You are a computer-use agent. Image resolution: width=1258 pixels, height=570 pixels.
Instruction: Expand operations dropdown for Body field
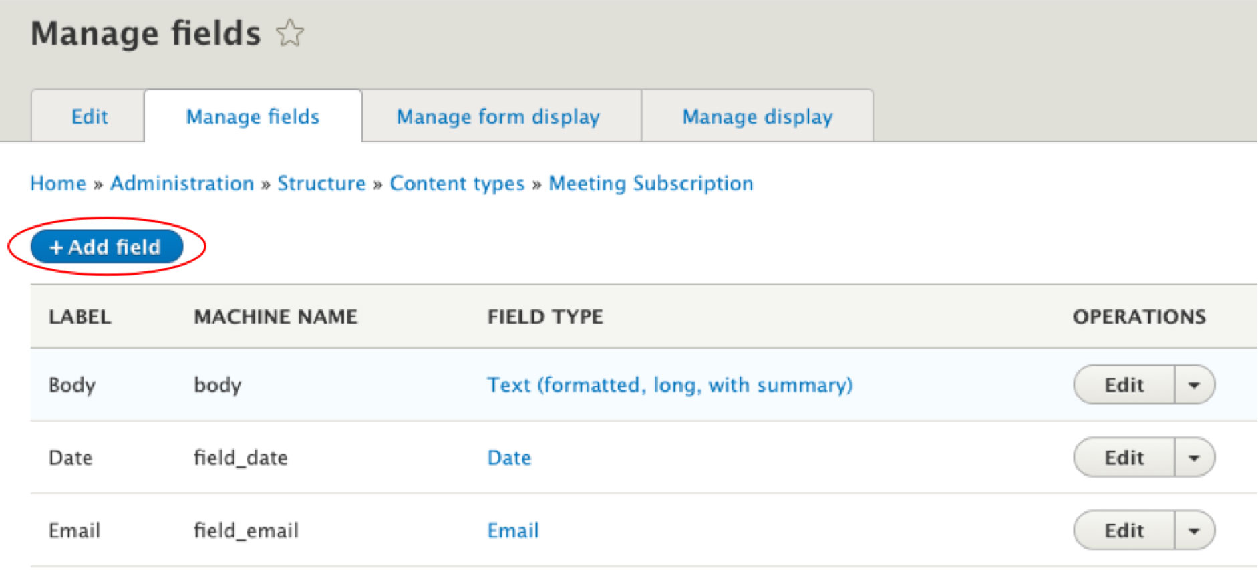click(1194, 385)
